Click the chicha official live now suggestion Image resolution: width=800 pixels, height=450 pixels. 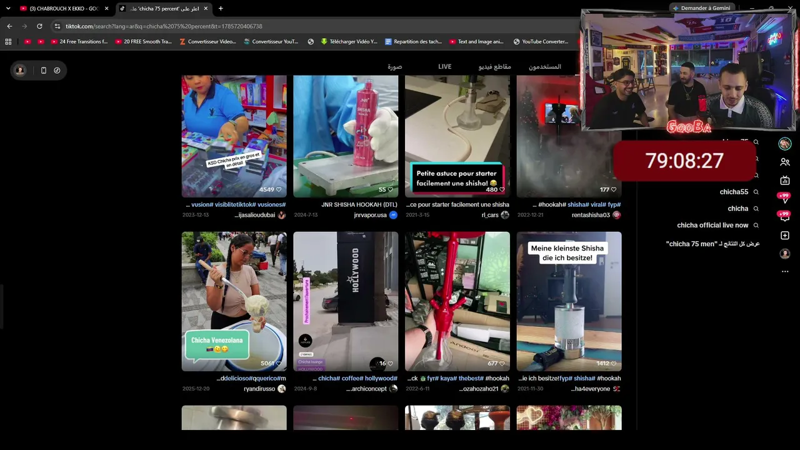712,226
